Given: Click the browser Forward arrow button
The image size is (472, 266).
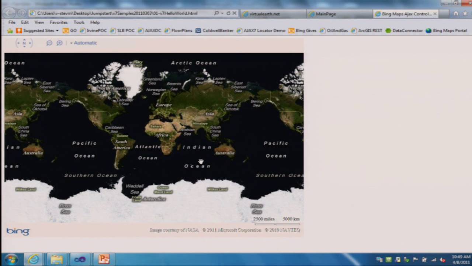Looking at the screenshot, I should [x=22, y=13].
